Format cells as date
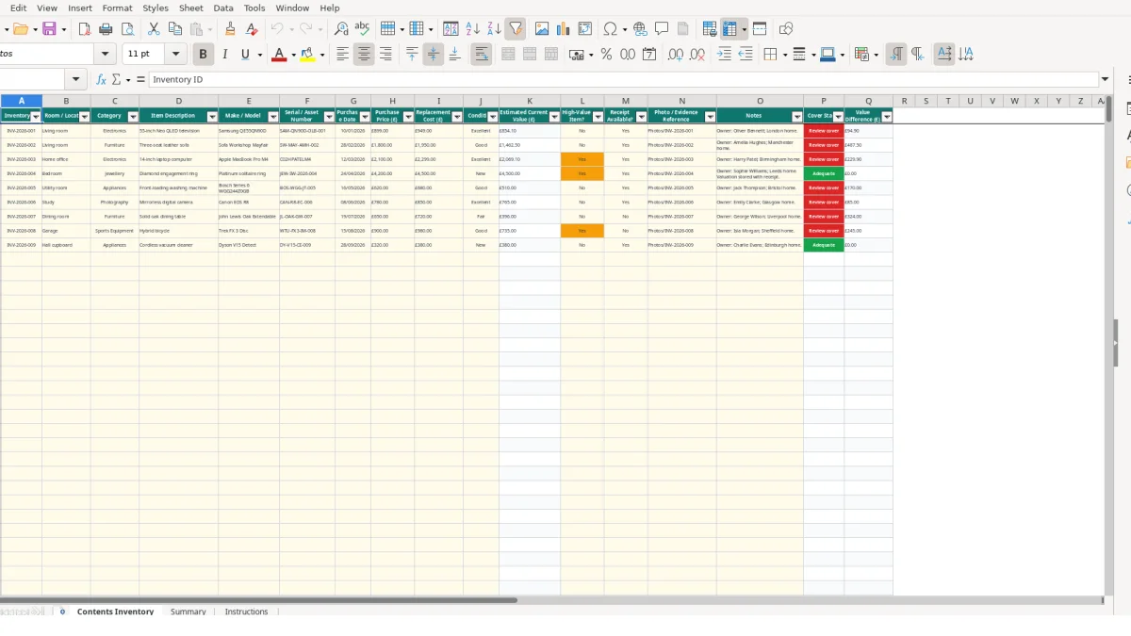The width and height of the screenshot is (1131, 636). pyautogui.click(x=649, y=55)
